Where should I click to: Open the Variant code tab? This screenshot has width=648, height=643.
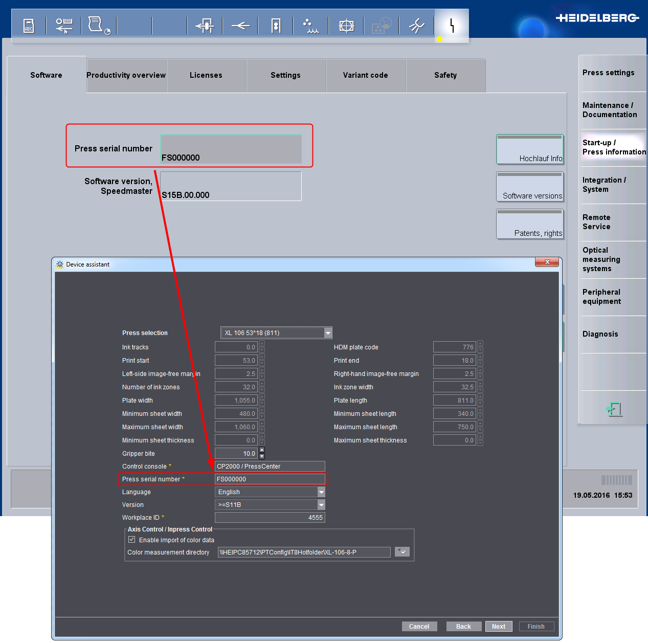click(x=365, y=75)
